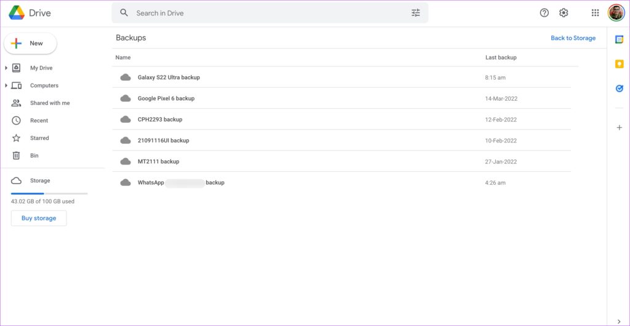630x326 pixels.
Task: Click the storage usage progress bar
Action: tap(49, 193)
